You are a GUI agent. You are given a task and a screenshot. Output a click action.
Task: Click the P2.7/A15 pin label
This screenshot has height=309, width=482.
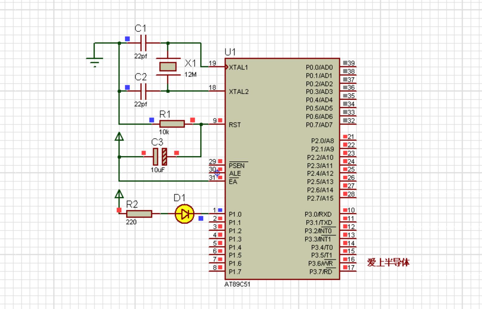click(320, 198)
